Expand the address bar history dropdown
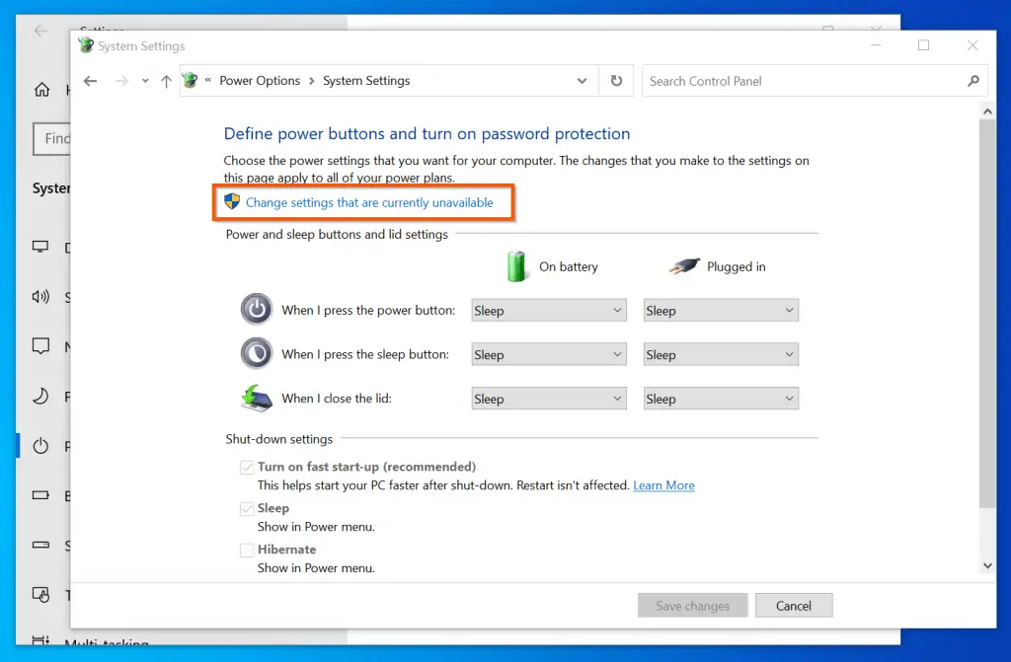 584,81
